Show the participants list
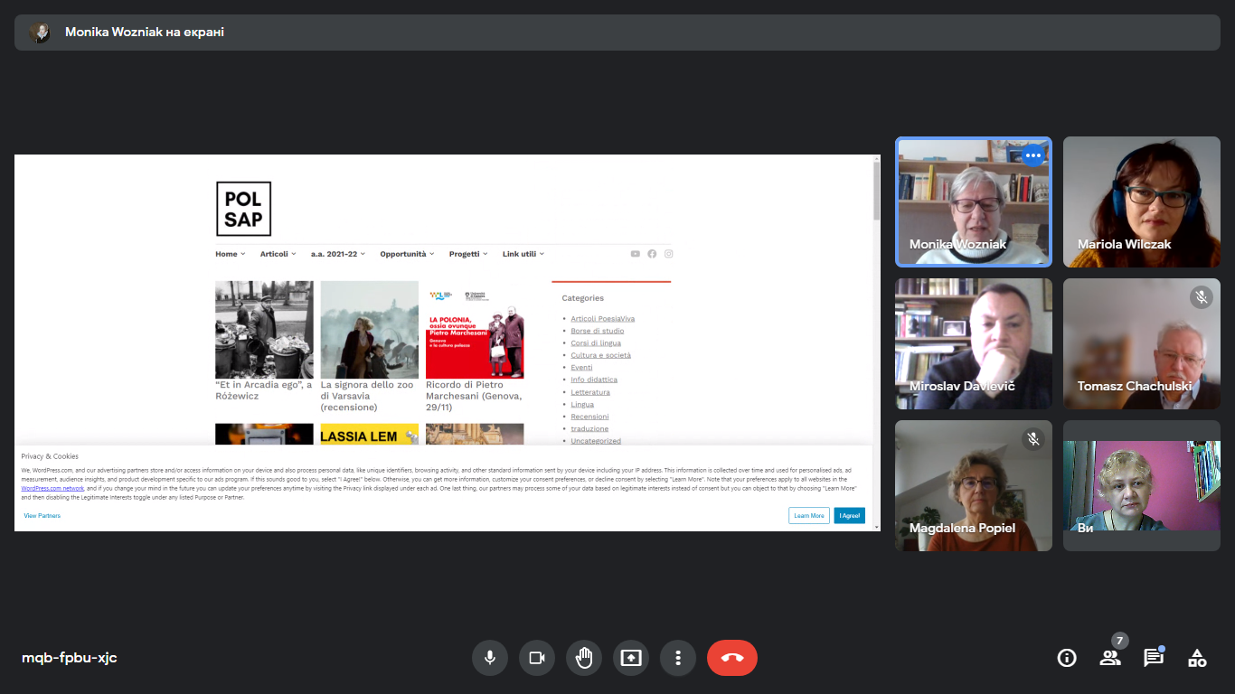The width and height of the screenshot is (1235, 694). click(x=1110, y=658)
